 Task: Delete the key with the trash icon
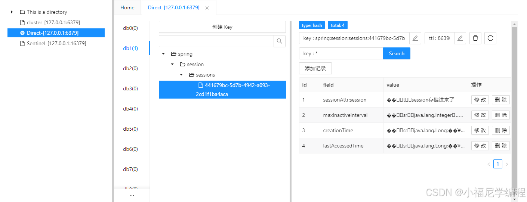[475, 38]
